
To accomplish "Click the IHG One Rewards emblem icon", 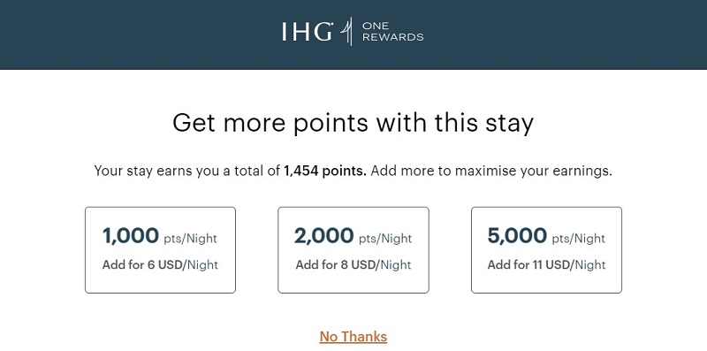I will click(347, 32).
